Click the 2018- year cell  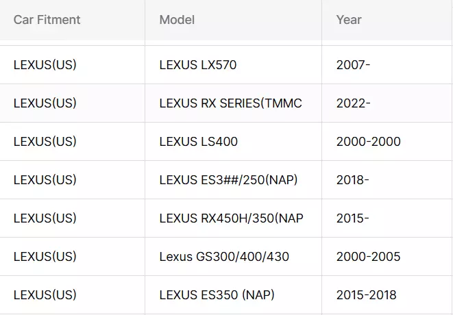[x=387, y=180]
